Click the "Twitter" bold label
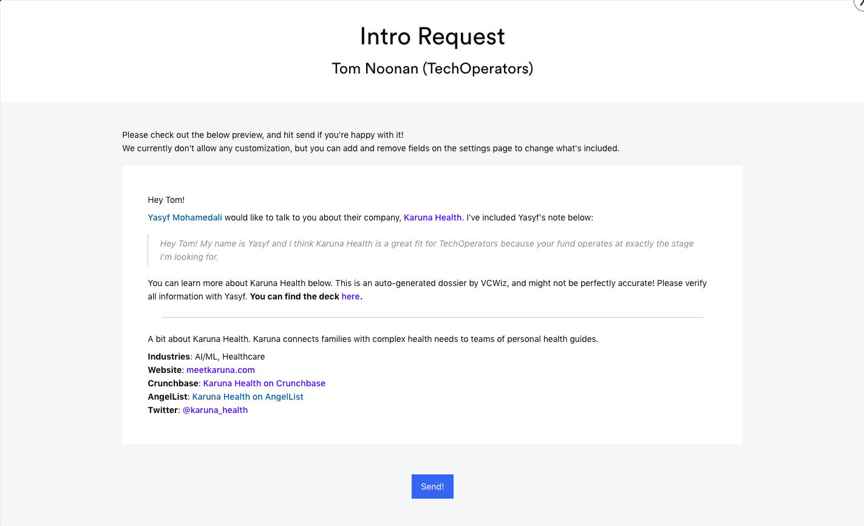Screen dimensions: 864x526 (163, 410)
